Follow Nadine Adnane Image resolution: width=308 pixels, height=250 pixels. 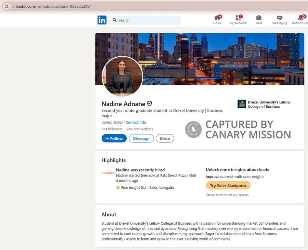(114, 138)
